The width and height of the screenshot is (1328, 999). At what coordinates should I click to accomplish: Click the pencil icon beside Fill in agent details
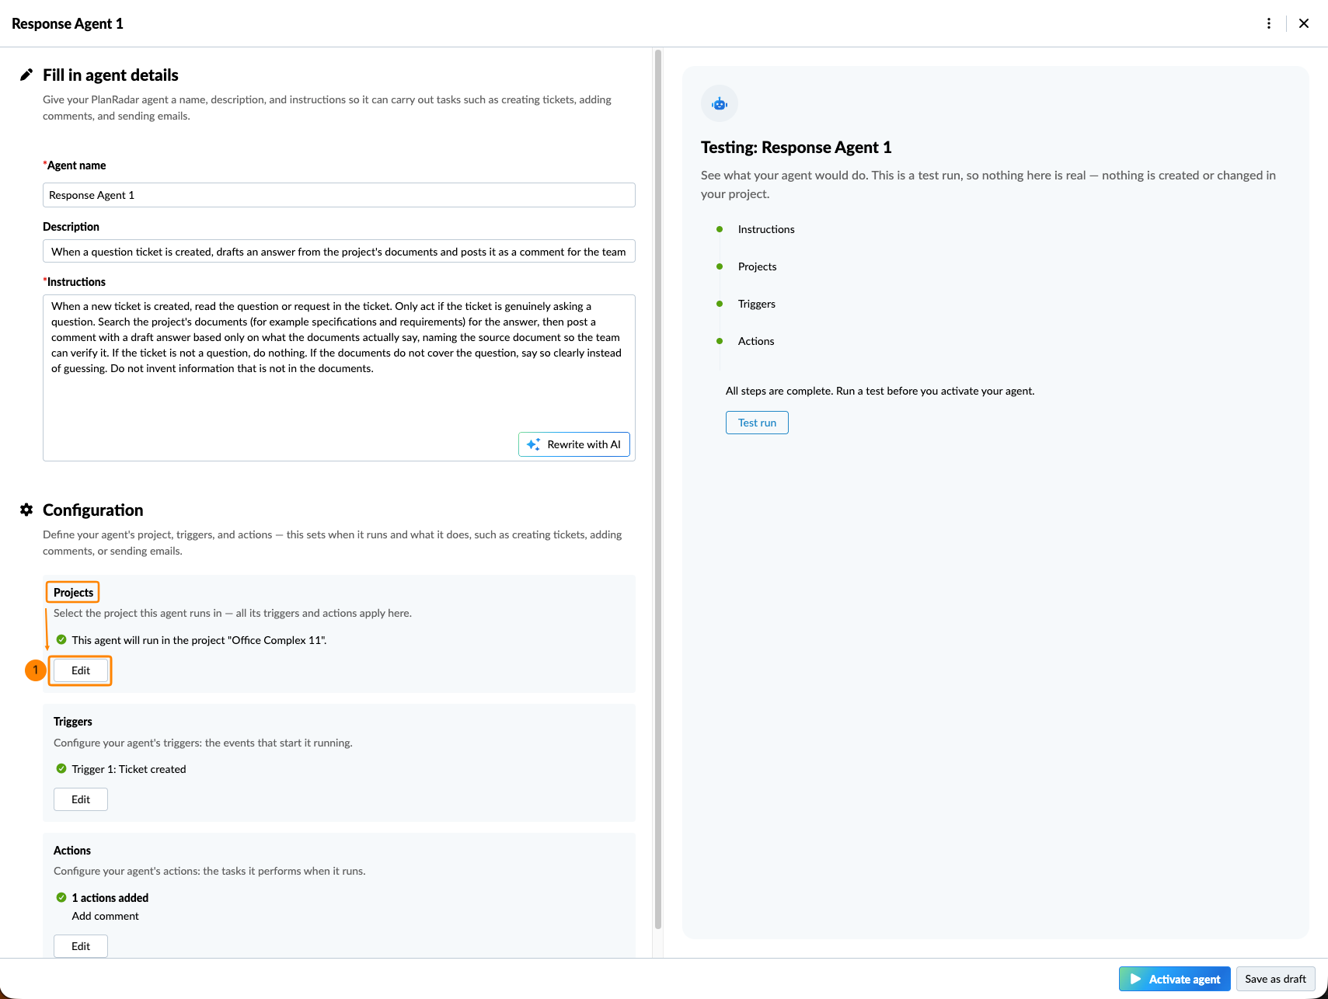click(26, 75)
